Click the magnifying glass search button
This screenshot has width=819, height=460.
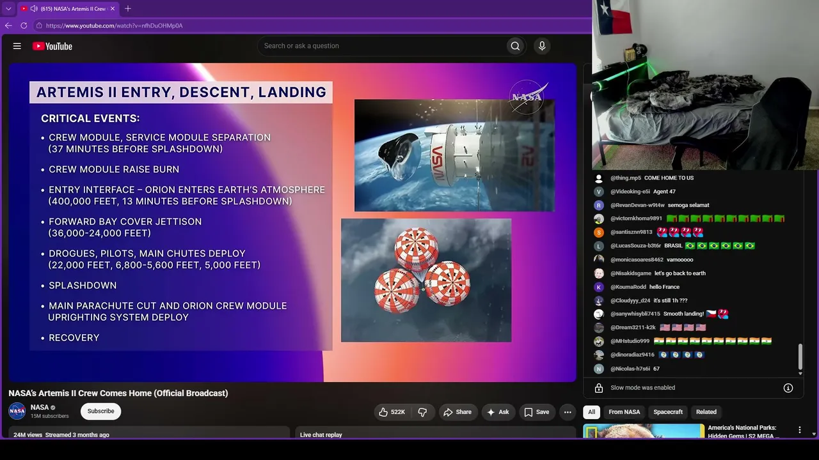pyautogui.click(x=515, y=46)
